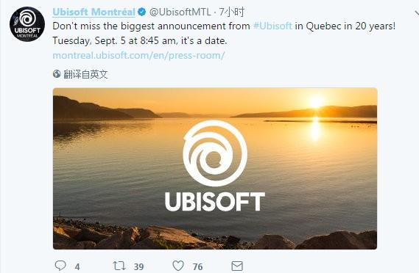Click the 7小时 tweet timestamp

point(232,12)
